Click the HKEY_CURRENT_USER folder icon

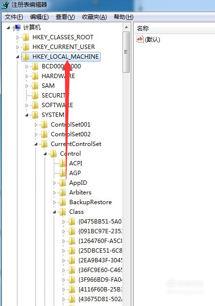[26, 47]
